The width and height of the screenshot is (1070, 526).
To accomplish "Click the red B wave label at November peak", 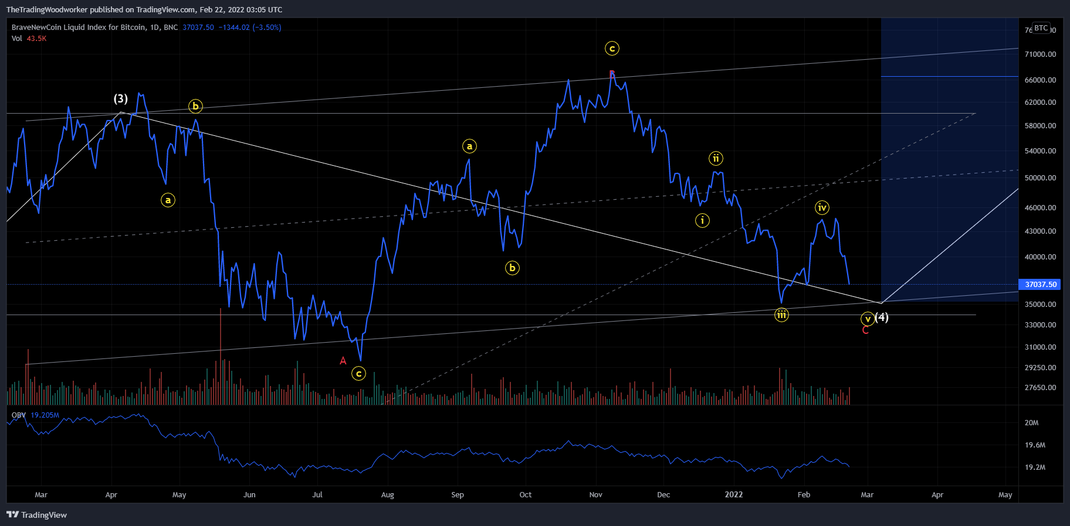I will 612,74.
